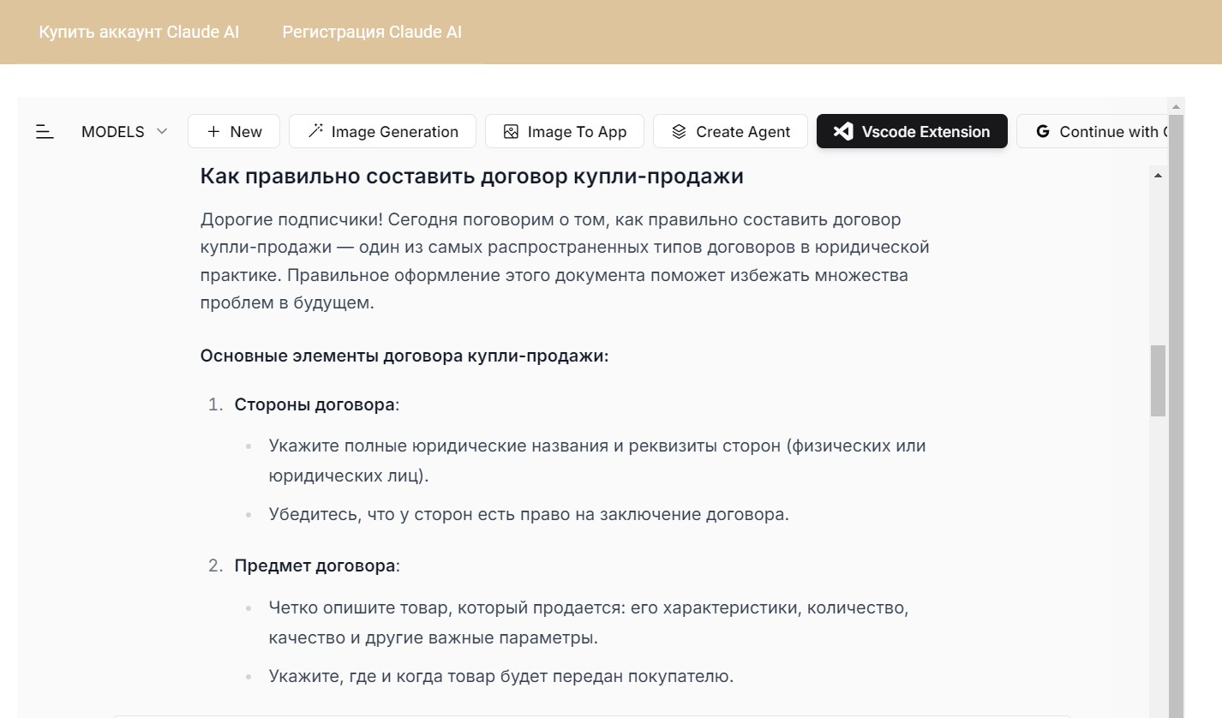Screen dimensions: 1222x718
Task: Click the outer frame scroll-up arrow
Action: tap(1177, 105)
